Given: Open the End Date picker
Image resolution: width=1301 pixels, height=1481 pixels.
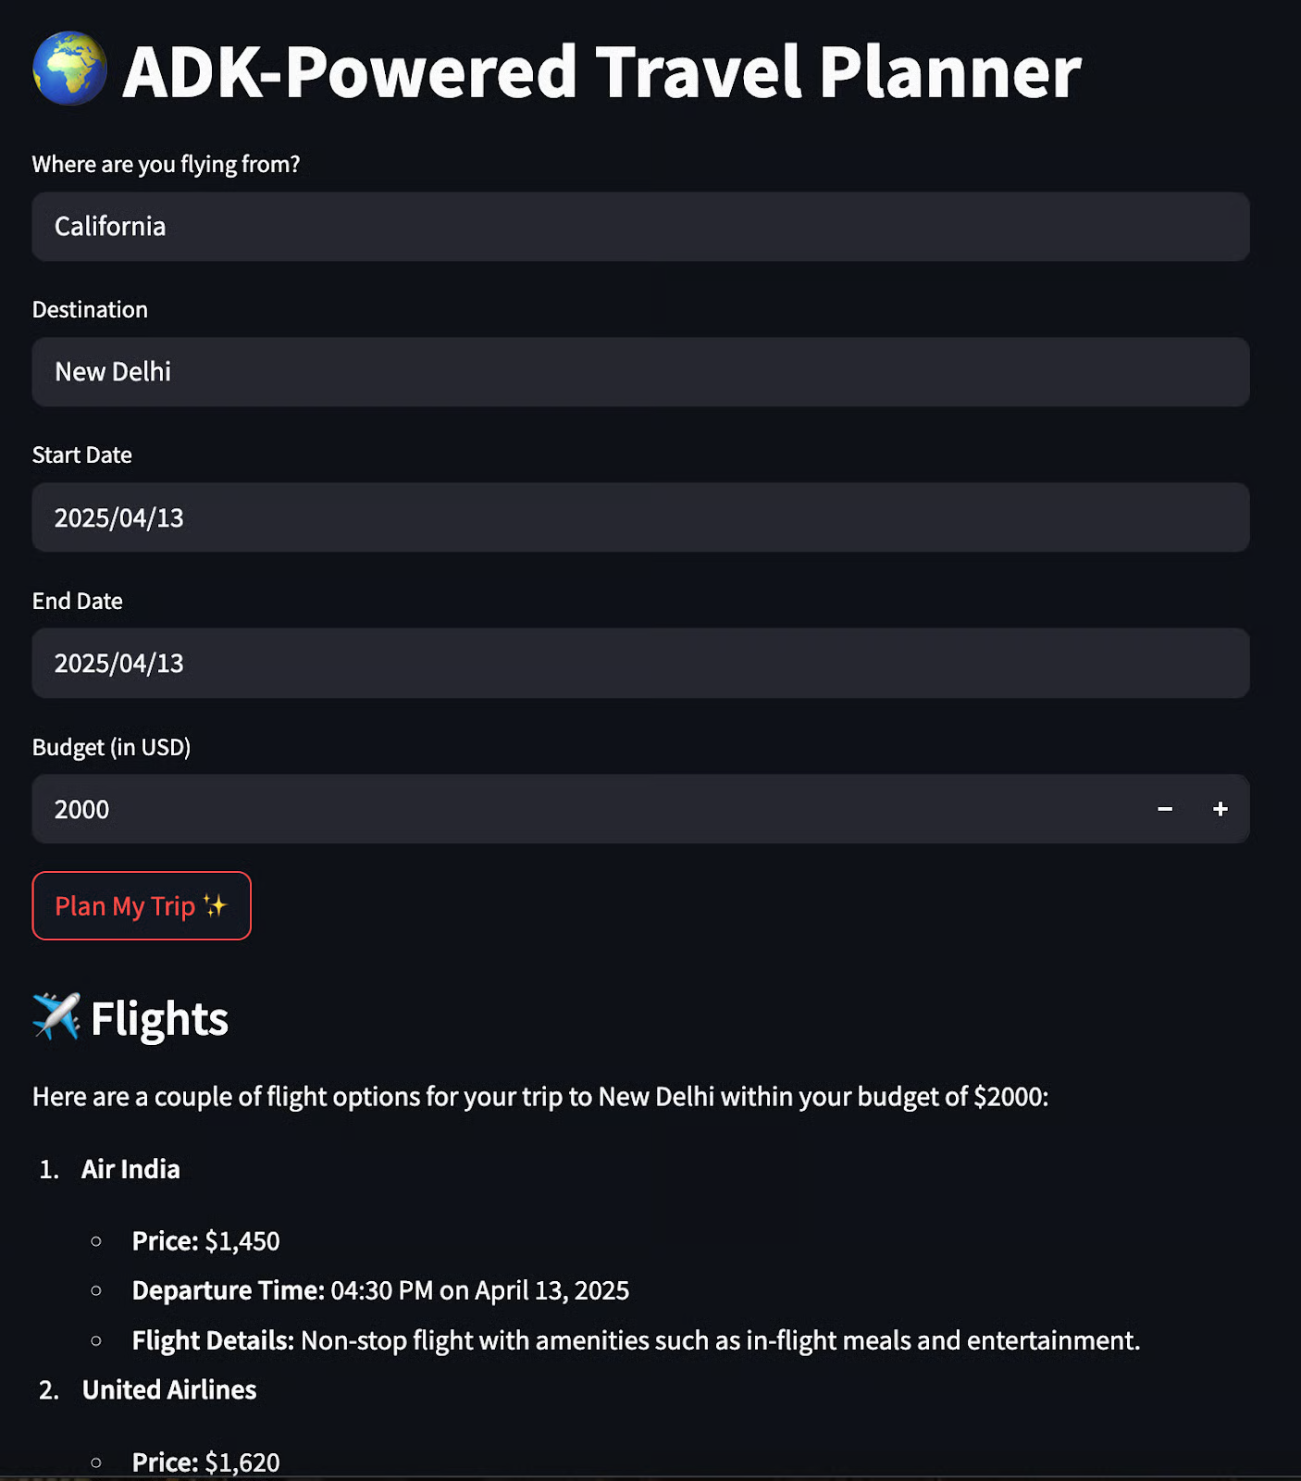Looking at the screenshot, I should 640,664.
